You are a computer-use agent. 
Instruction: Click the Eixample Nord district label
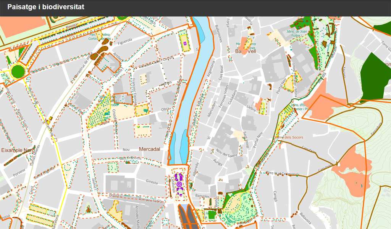pos(17,151)
